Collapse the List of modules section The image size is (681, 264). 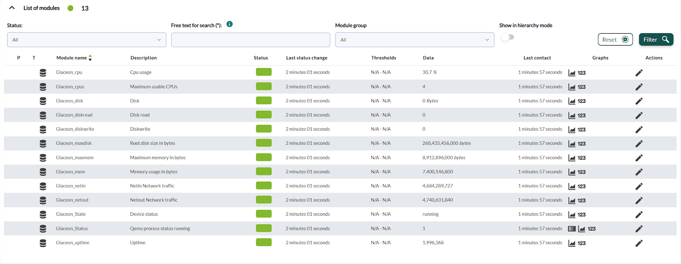[x=12, y=8]
